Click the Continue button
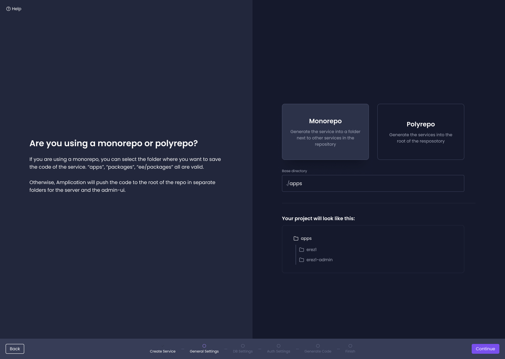Viewport: 505px width, 359px height. [485, 349]
